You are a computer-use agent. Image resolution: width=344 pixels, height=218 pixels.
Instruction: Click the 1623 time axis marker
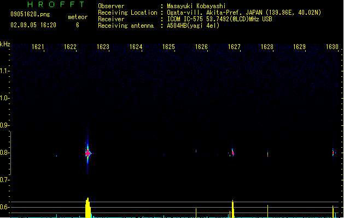click(x=103, y=47)
